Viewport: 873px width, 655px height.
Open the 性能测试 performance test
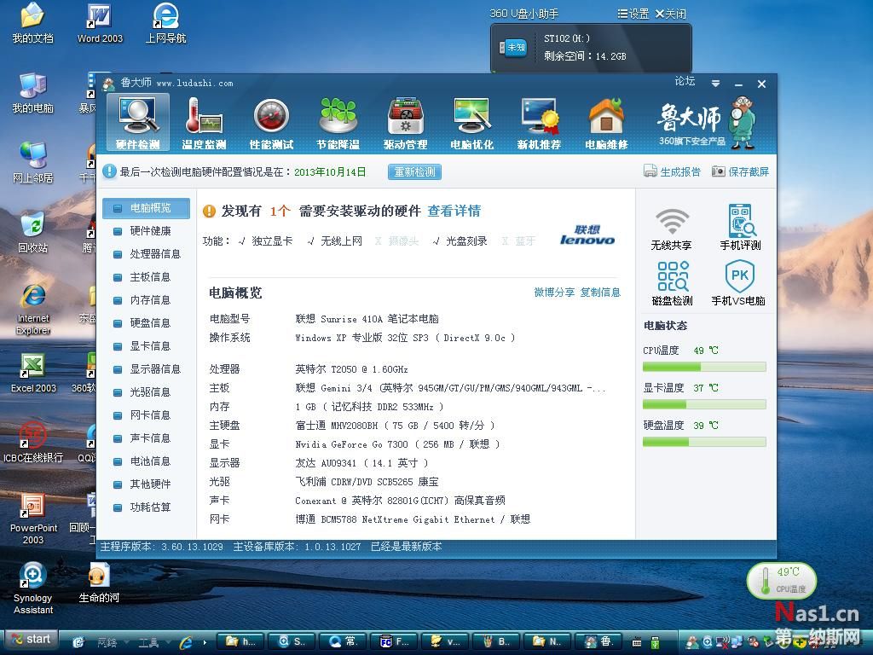(271, 123)
